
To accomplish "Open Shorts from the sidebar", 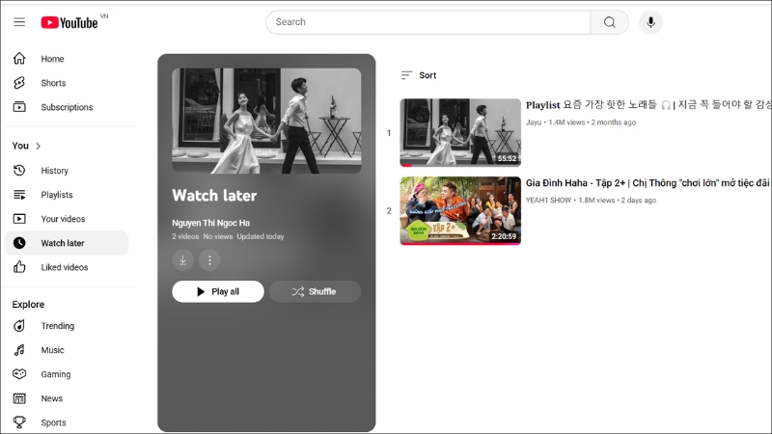I will pos(53,83).
